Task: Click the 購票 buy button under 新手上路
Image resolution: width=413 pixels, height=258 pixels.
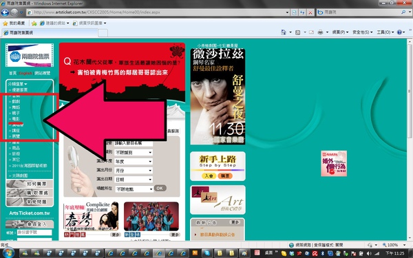Action: pos(225,175)
